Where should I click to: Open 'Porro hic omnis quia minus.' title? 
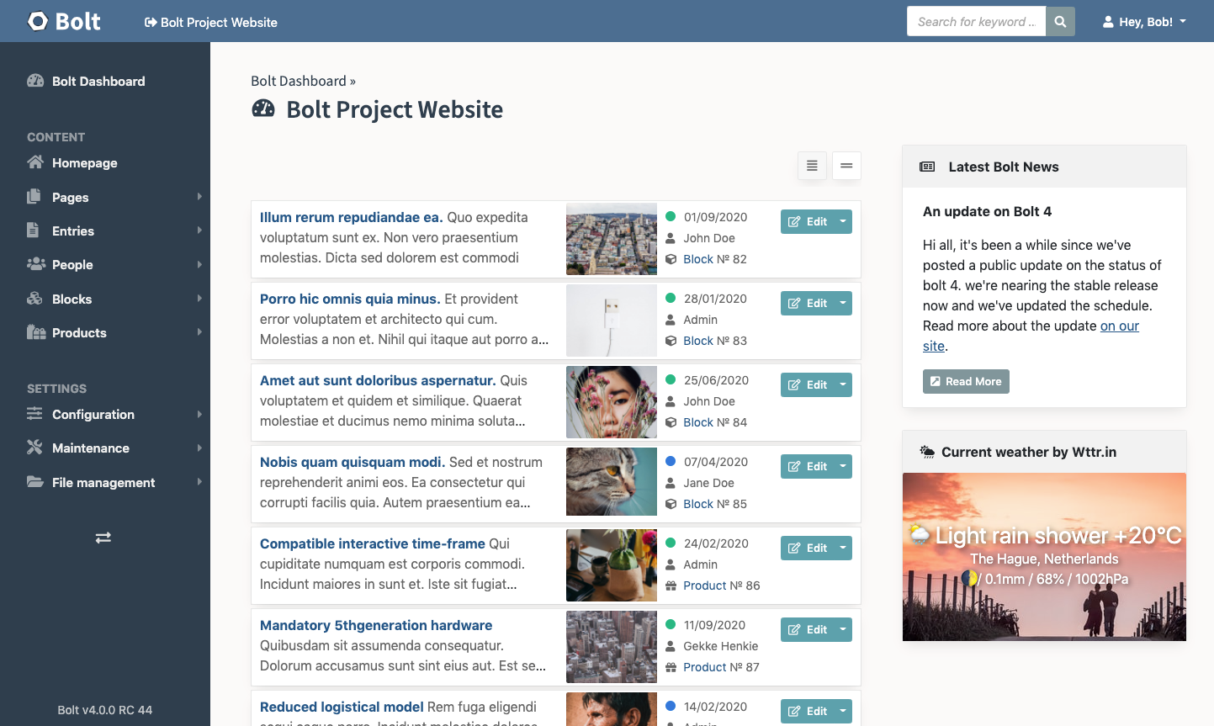[350, 299]
